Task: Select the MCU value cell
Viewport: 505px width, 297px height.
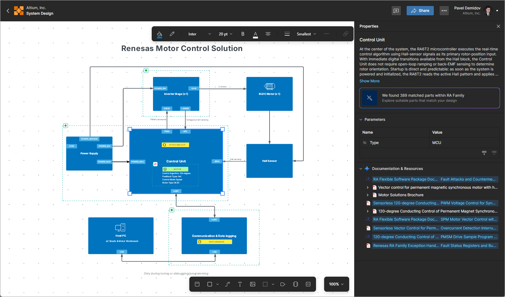Action: click(464, 143)
